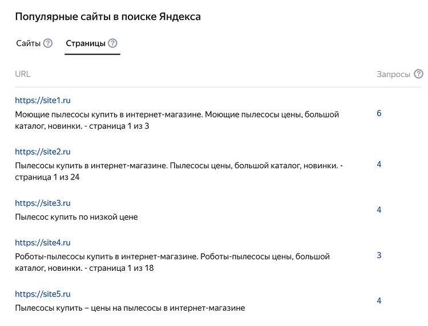Viewport: 428px width, 326px height.
Task: Open query count 4 for site5.ru
Action: (x=379, y=301)
